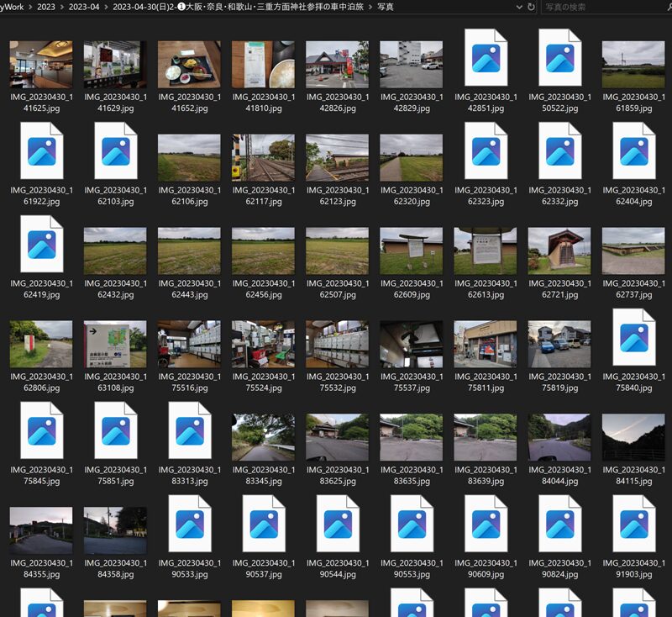Navigate to the 2023 folder in breadcrumb

click(46, 7)
